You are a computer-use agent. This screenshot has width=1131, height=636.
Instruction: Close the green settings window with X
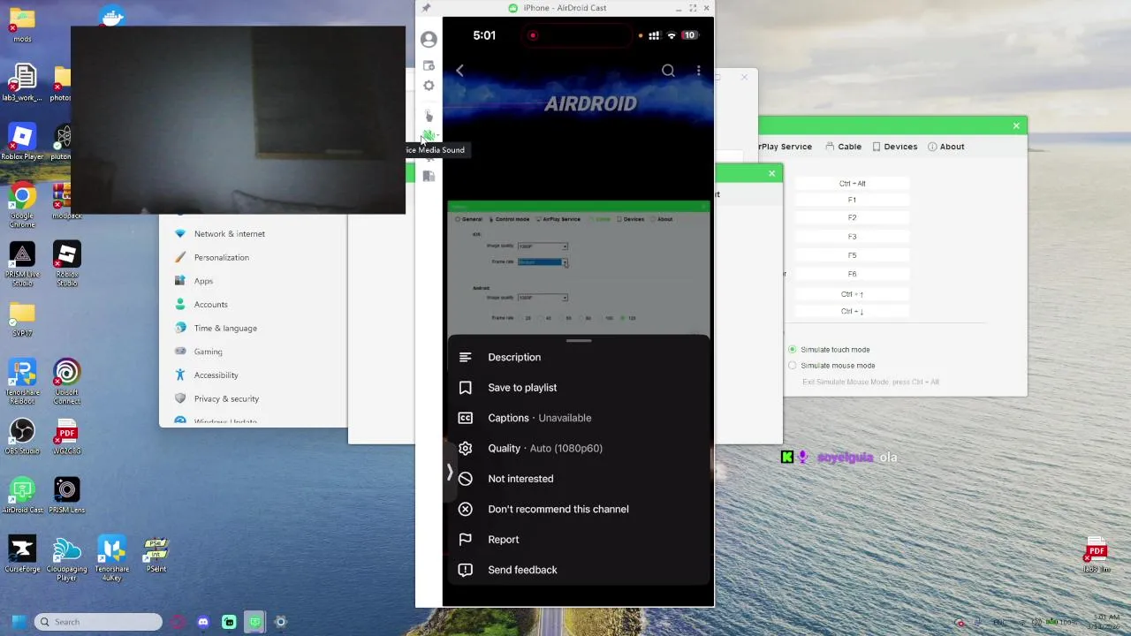pyautogui.click(x=1016, y=125)
